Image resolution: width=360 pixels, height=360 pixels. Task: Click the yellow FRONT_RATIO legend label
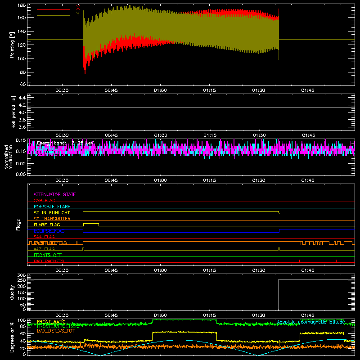(x=51, y=322)
